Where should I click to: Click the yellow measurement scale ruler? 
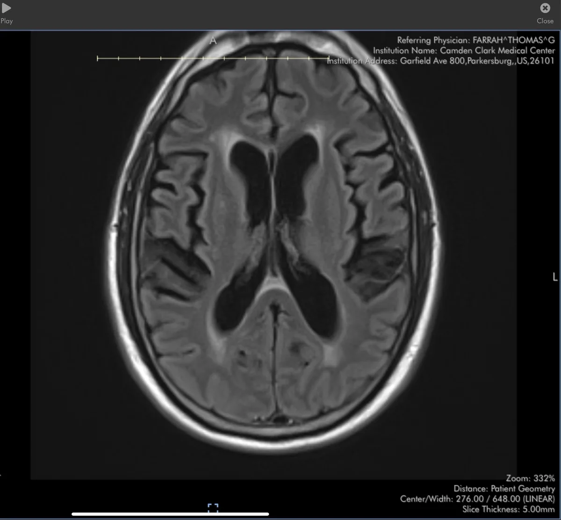(x=213, y=58)
